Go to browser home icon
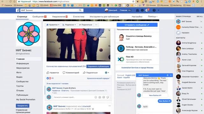 14,2
